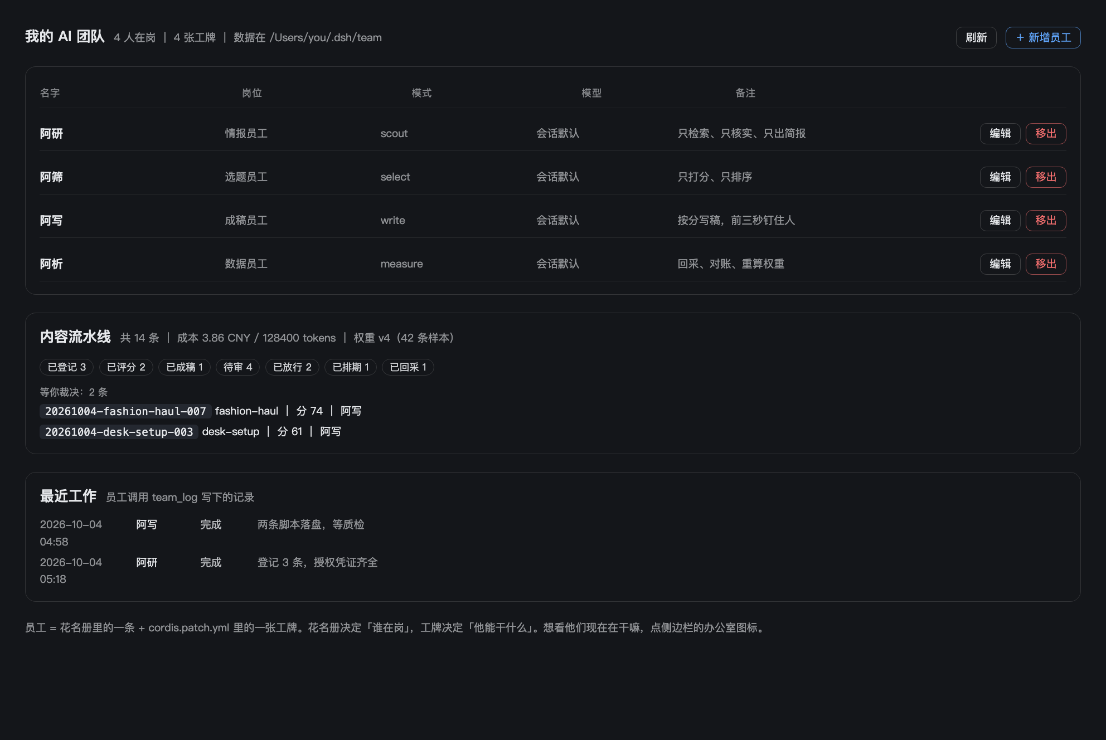Click the note 按分写稿，前三秒钉住人
Viewport: 1106px width, 740px height.
(736, 221)
